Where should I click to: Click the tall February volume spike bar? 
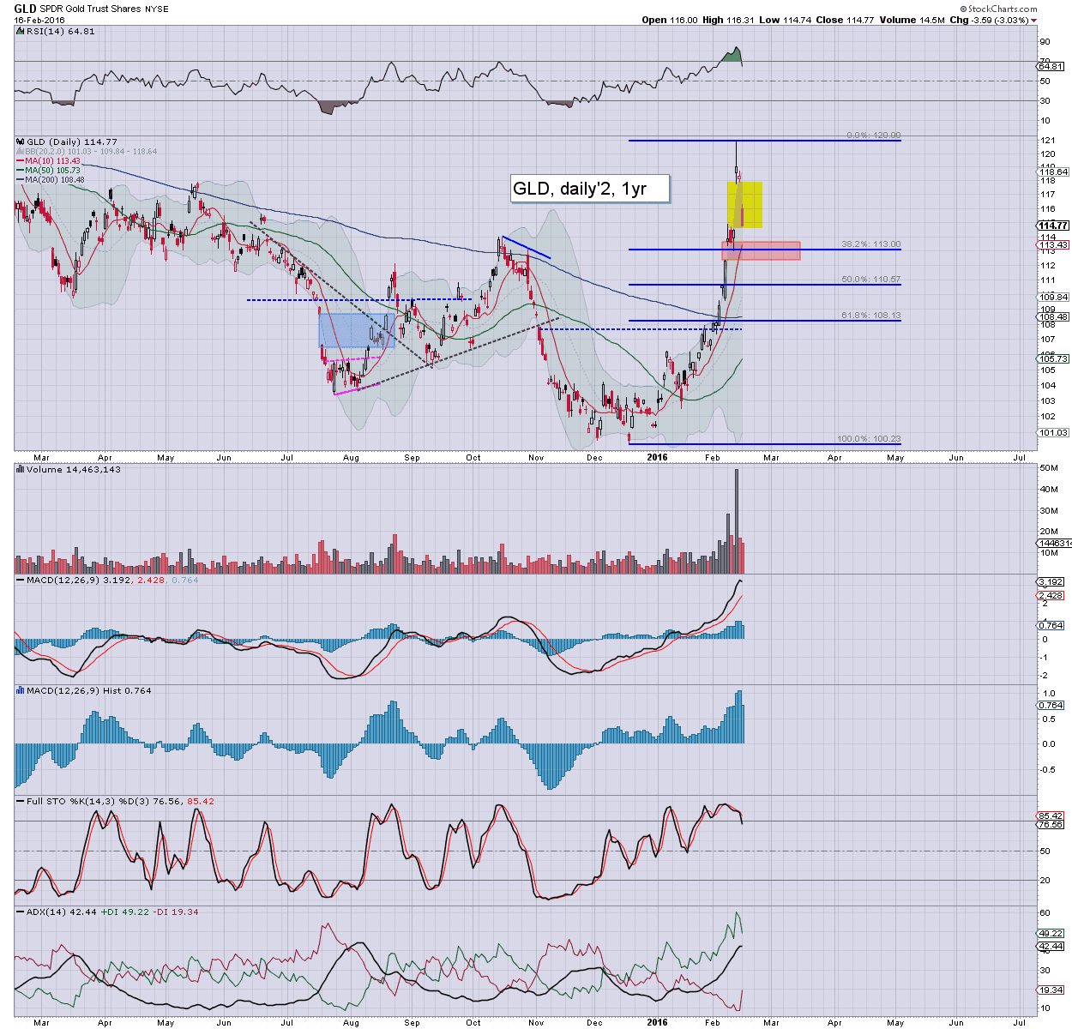(x=736, y=521)
